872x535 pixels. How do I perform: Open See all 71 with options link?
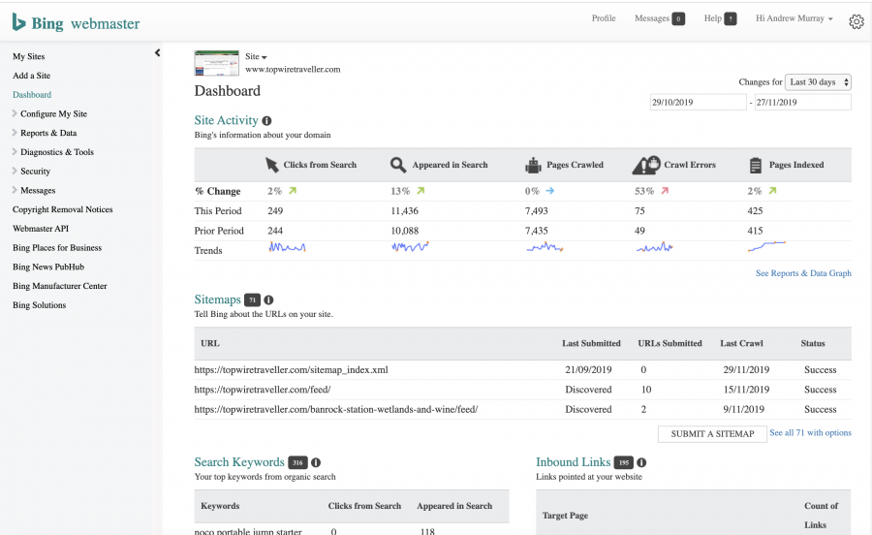click(810, 433)
